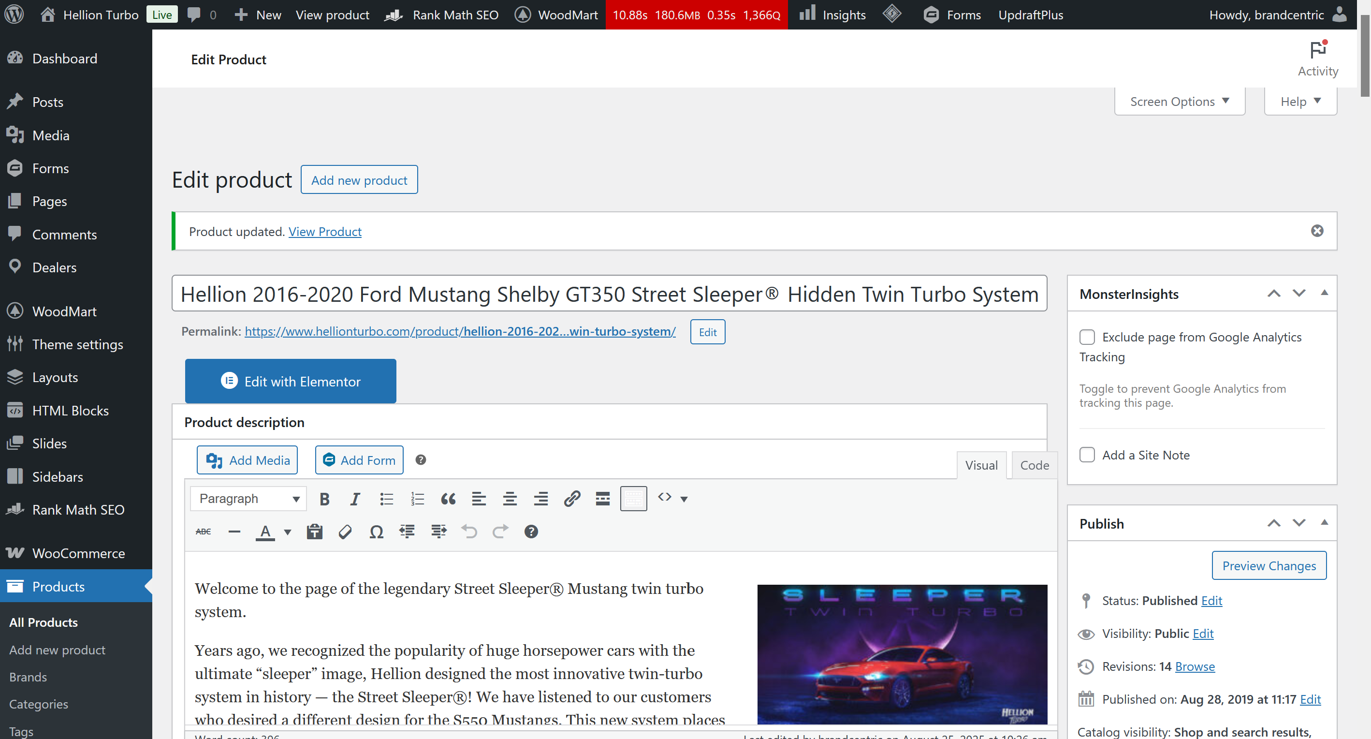Expand Screen Options panel
The height and width of the screenshot is (739, 1371).
[x=1180, y=102]
